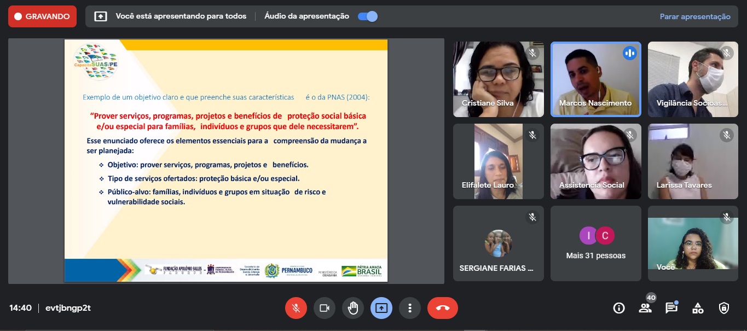Image resolution: width=747 pixels, height=331 pixels.
Task: Select Cristiane Silva's video tile
Action: (498, 79)
